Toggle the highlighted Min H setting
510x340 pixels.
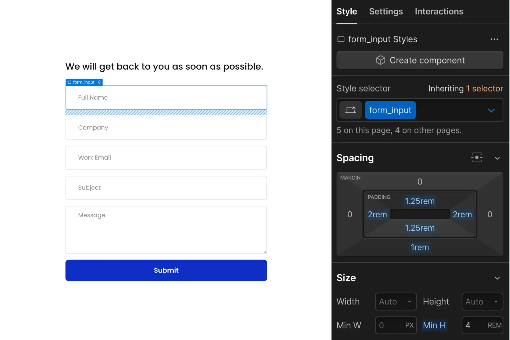434,325
